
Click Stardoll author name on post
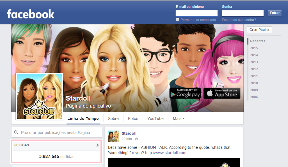coord(129,133)
